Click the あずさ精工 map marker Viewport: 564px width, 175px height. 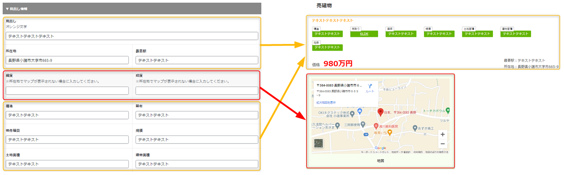(415, 128)
